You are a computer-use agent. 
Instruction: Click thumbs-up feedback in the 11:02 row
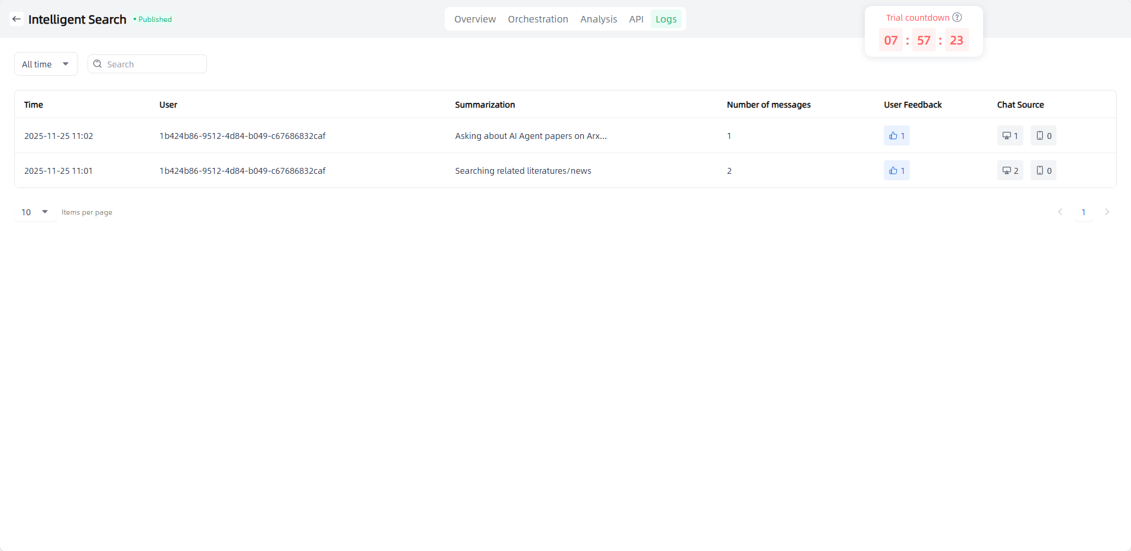coord(896,136)
